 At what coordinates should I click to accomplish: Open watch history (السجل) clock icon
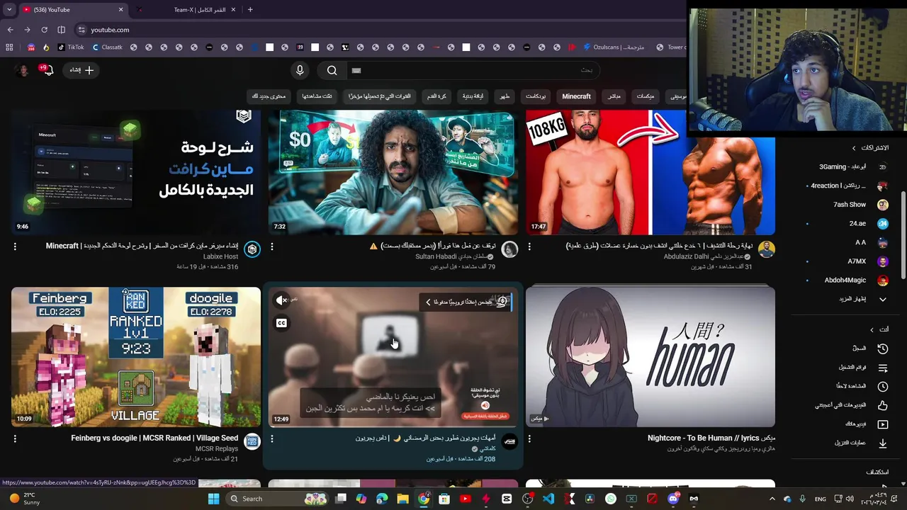(x=883, y=348)
